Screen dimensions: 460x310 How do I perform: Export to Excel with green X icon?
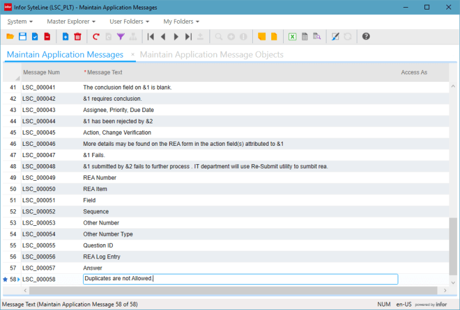point(292,37)
